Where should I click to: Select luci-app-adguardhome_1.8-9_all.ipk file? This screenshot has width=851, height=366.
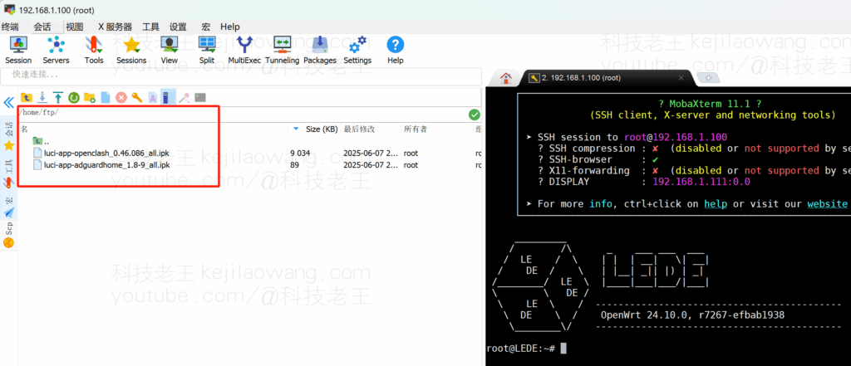click(101, 165)
